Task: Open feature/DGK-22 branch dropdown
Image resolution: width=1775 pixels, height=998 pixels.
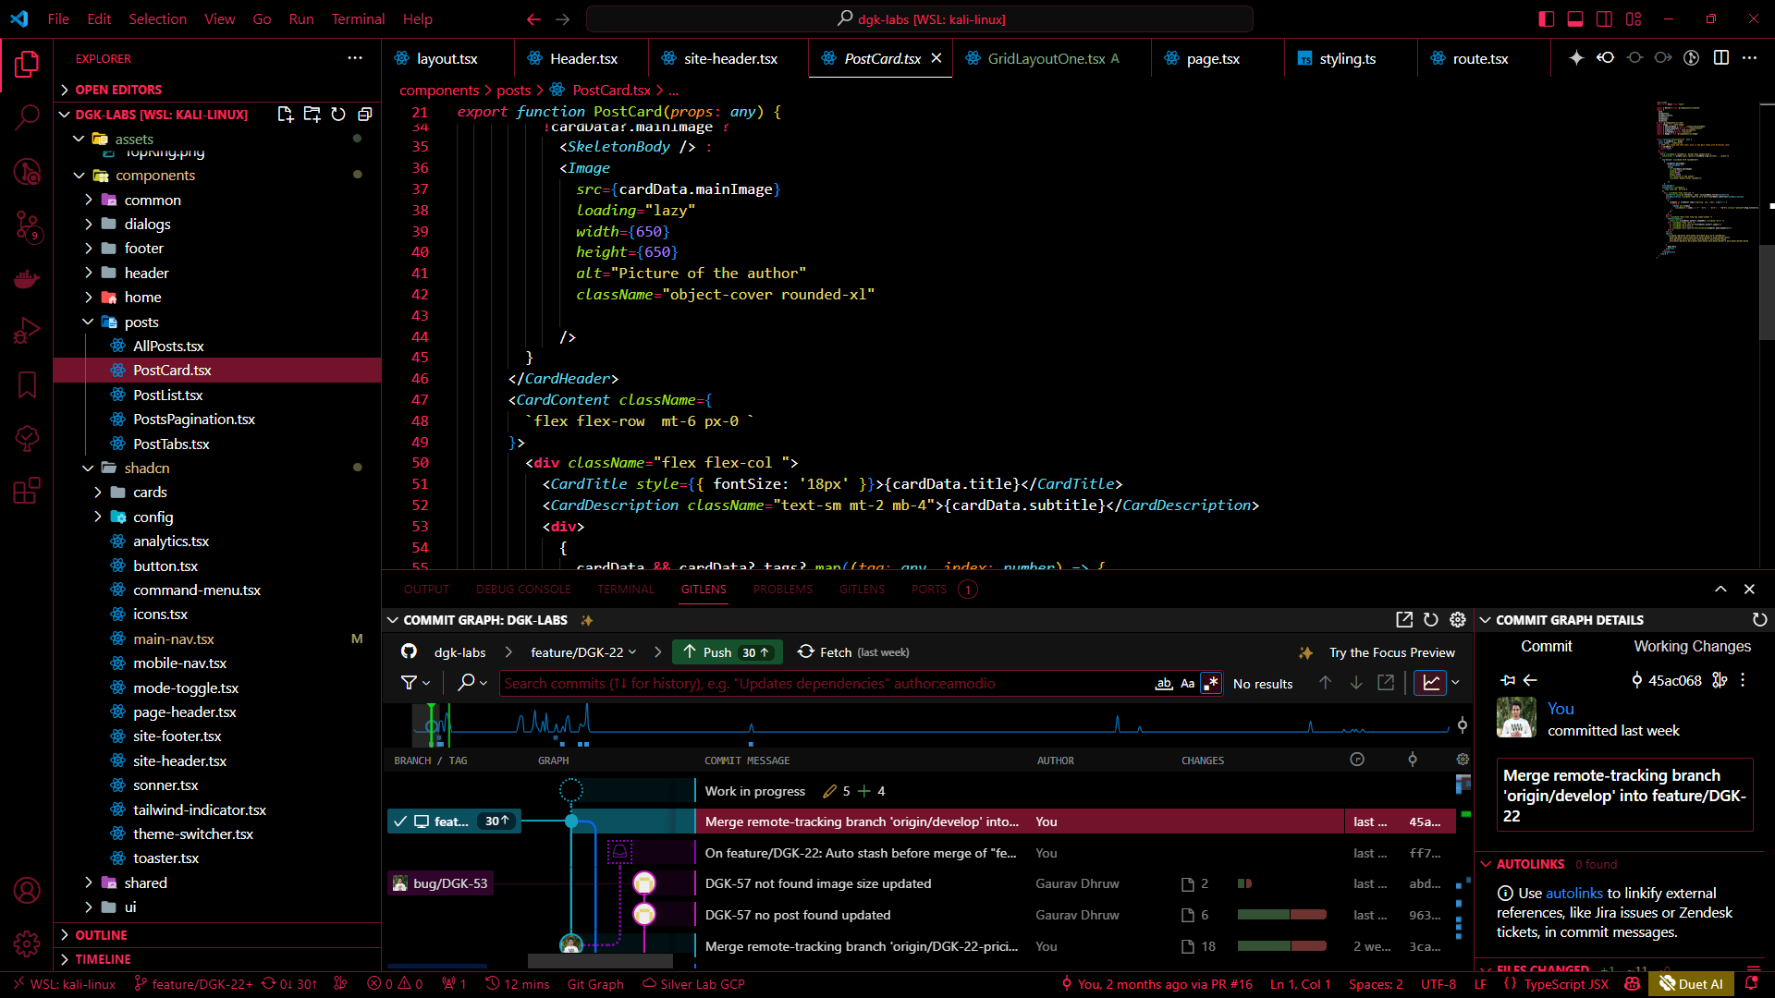Action: click(x=583, y=652)
